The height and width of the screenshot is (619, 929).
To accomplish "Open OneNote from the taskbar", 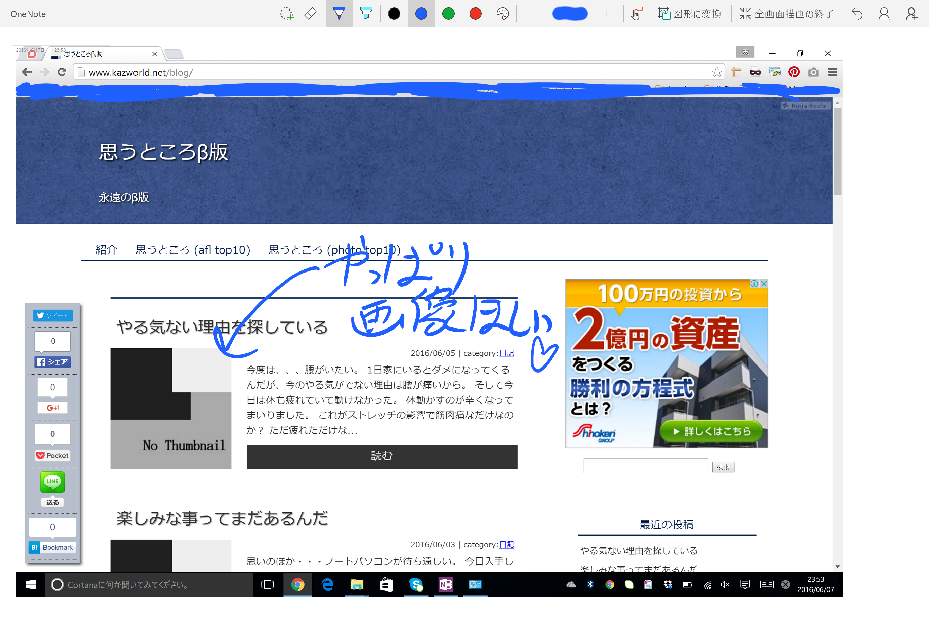I will click(445, 585).
